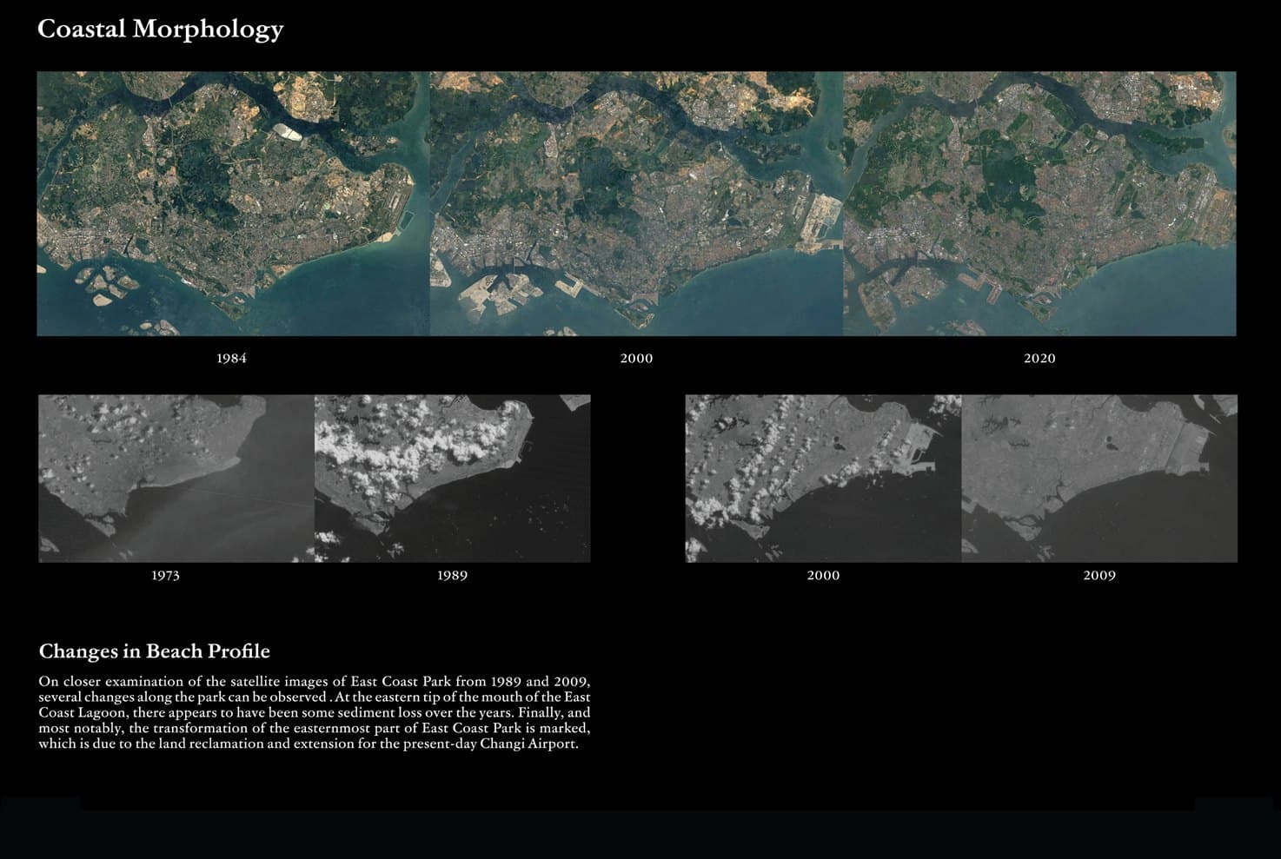The image size is (1281, 859).
Task: Click the "2009" caption label
Action: 1099,575
